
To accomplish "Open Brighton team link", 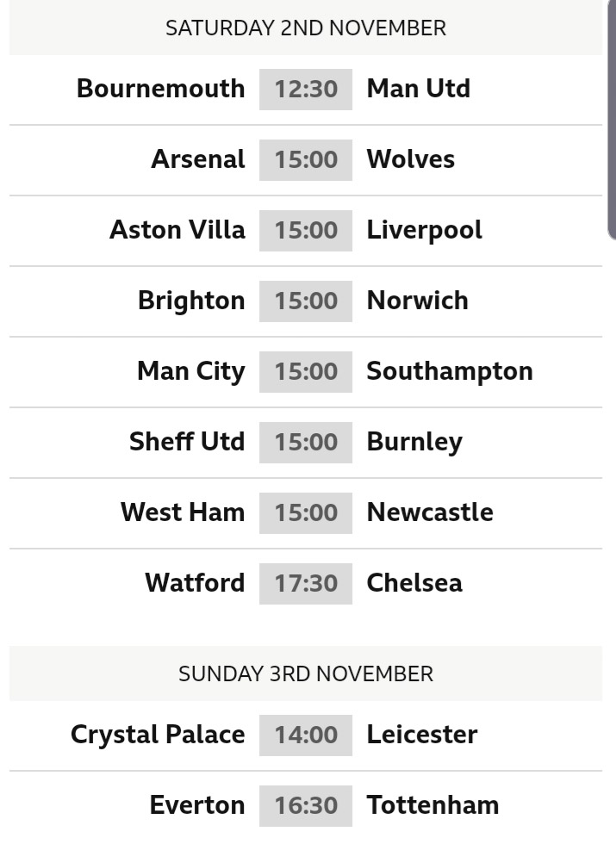I will click(x=191, y=301).
